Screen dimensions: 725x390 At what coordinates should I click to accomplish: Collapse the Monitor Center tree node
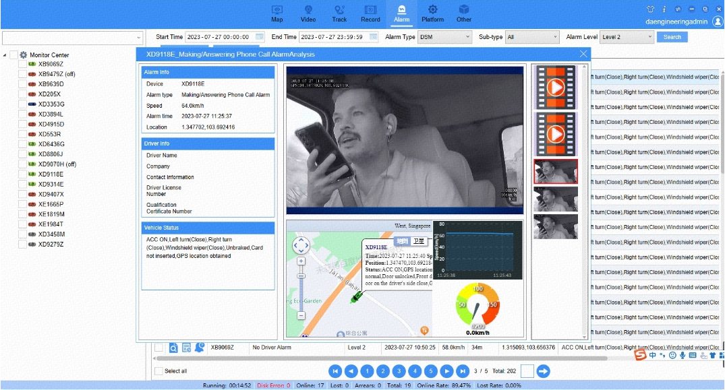[x=5, y=55]
